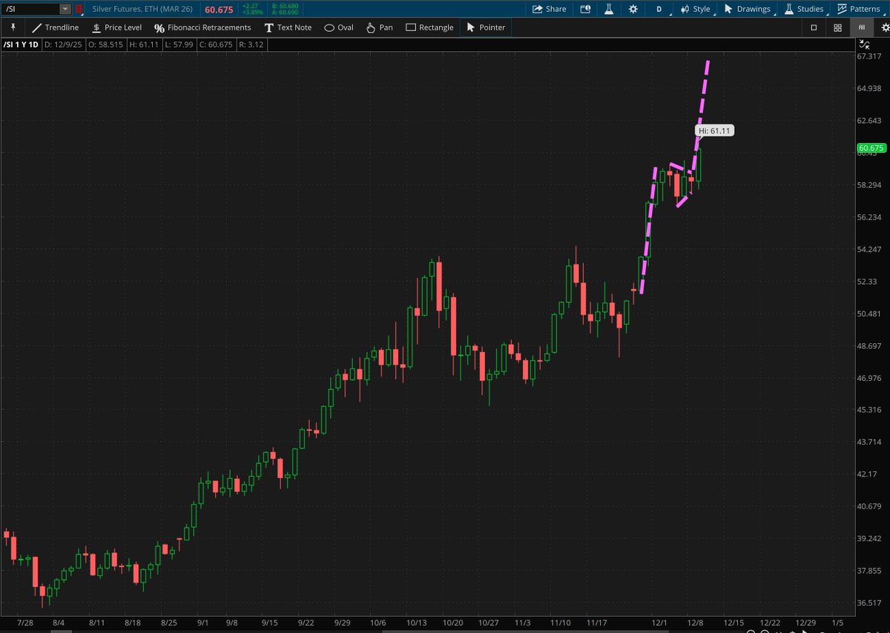This screenshot has width=890, height=633.
Task: Open the Patterns menu
Action: 858,9
